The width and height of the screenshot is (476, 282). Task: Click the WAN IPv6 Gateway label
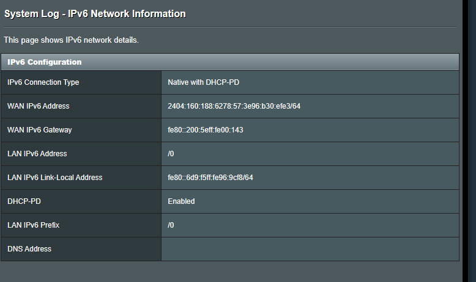coord(40,130)
